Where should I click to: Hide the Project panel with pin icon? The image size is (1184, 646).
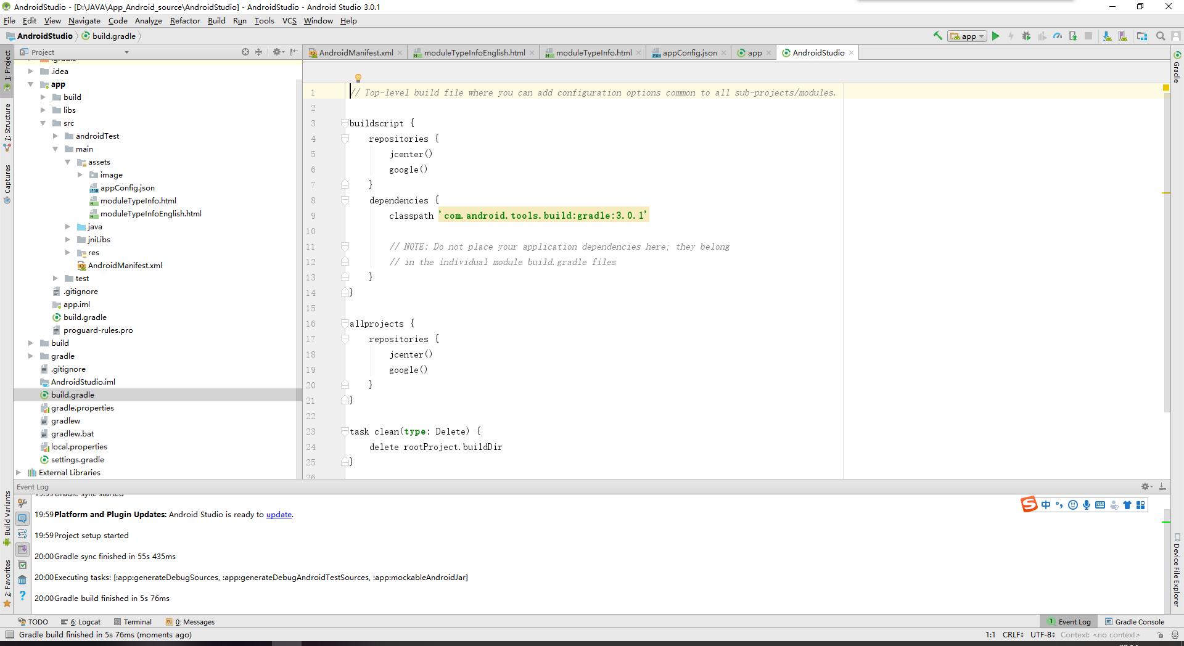tap(294, 52)
